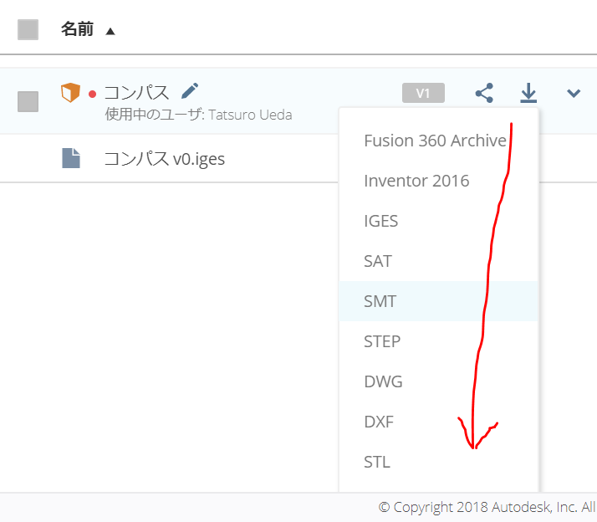Click the share icon for コンパス
The width and height of the screenshot is (597, 522).
coord(484,93)
